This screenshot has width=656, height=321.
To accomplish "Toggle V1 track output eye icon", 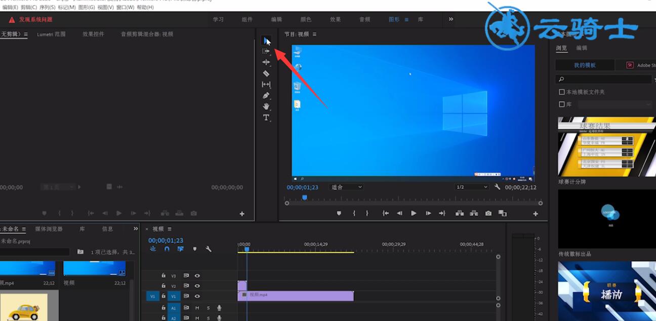I will click(197, 296).
